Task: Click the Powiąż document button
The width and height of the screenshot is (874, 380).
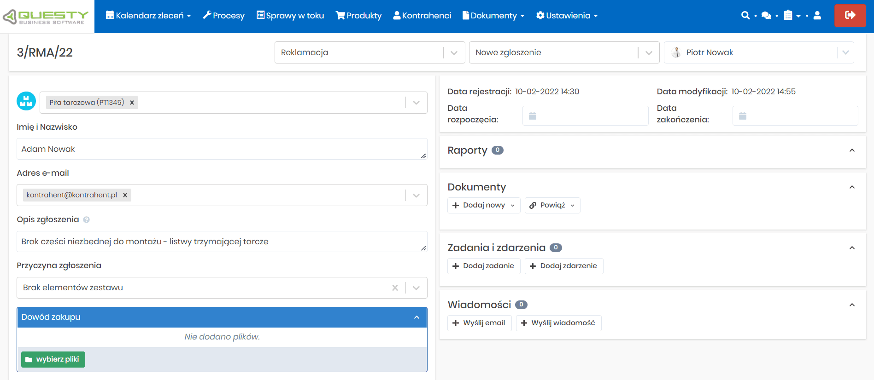Action: click(x=552, y=205)
